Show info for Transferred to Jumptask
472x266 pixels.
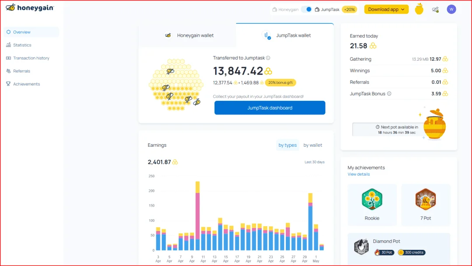[268, 58]
